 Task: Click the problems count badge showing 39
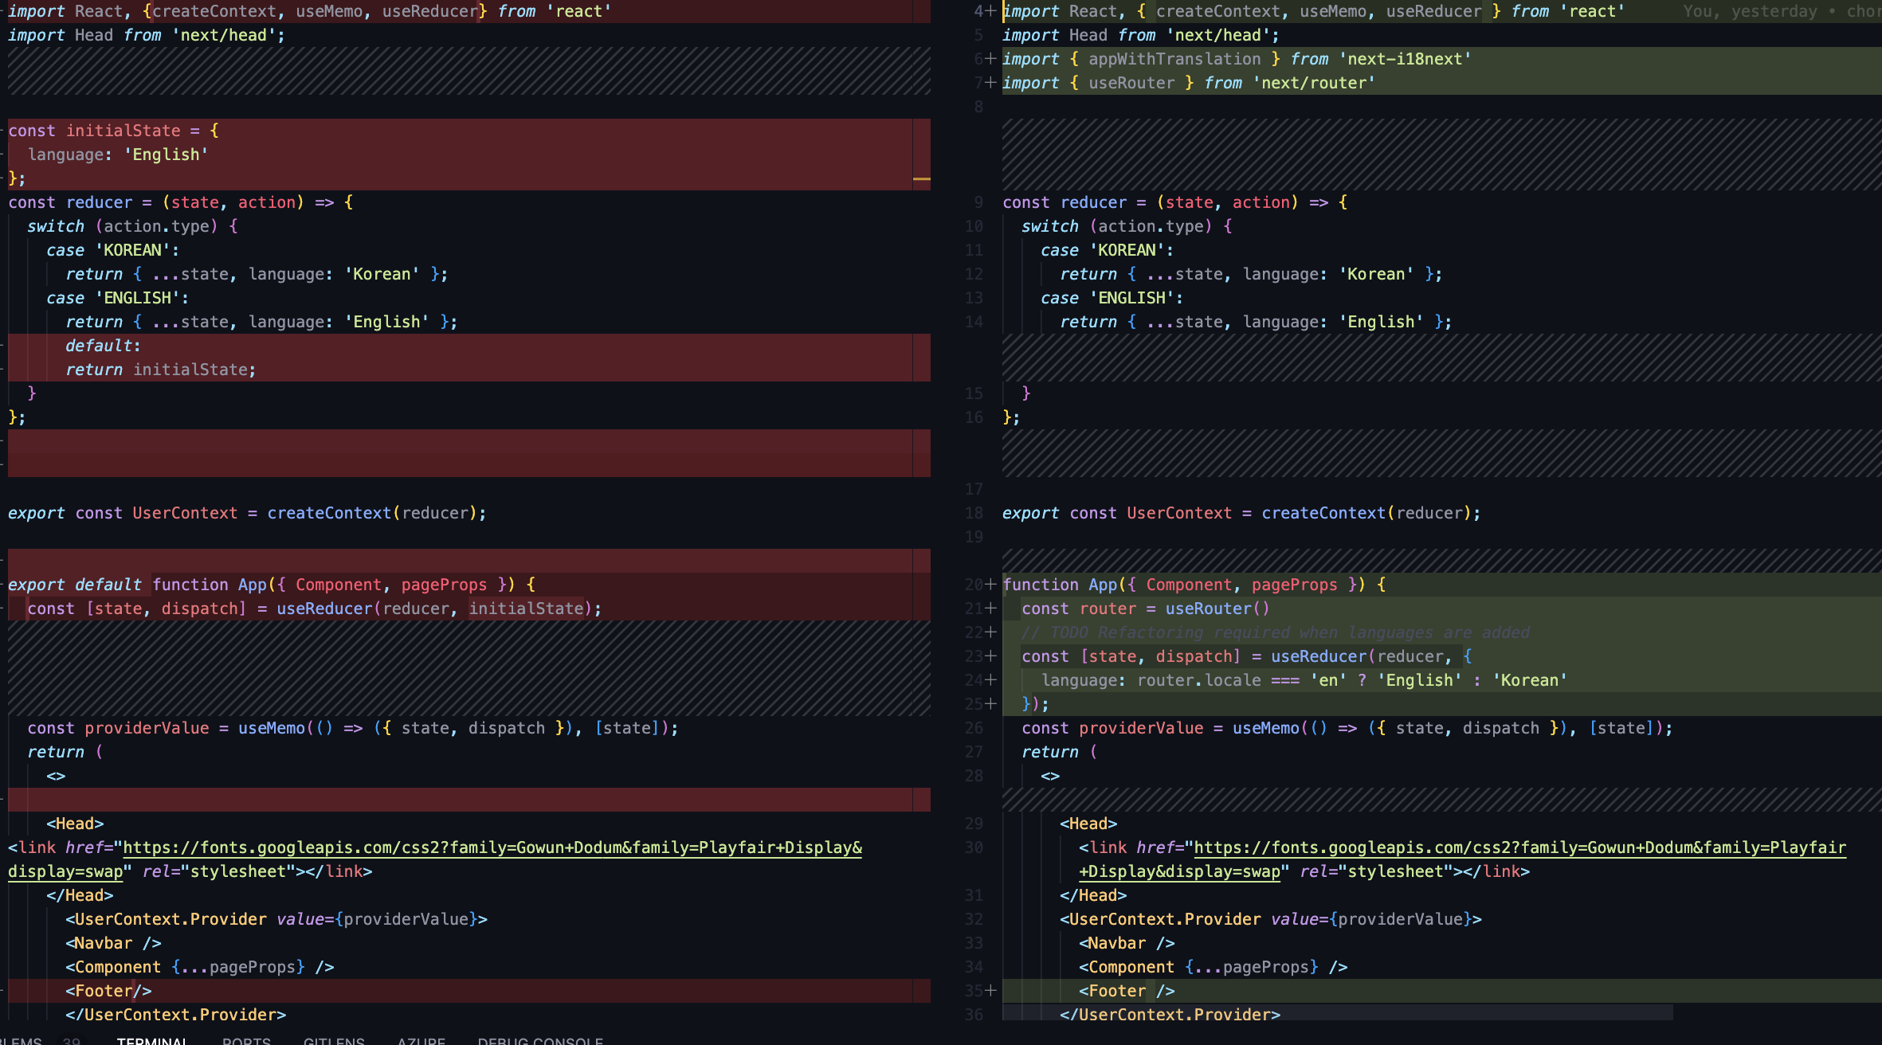click(x=72, y=1041)
